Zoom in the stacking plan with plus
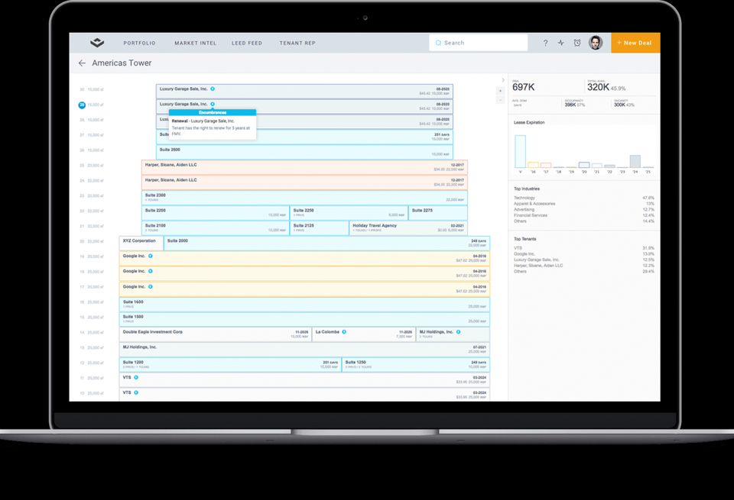This screenshot has height=500, width=734. click(500, 91)
